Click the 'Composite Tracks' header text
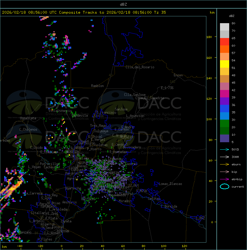The height and width of the screenshot is (250, 247). [78, 12]
